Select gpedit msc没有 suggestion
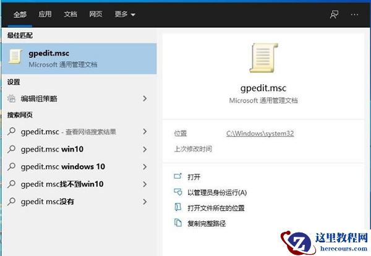Image resolution: width=371 pixels, height=256 pixels. click(79, 202)
